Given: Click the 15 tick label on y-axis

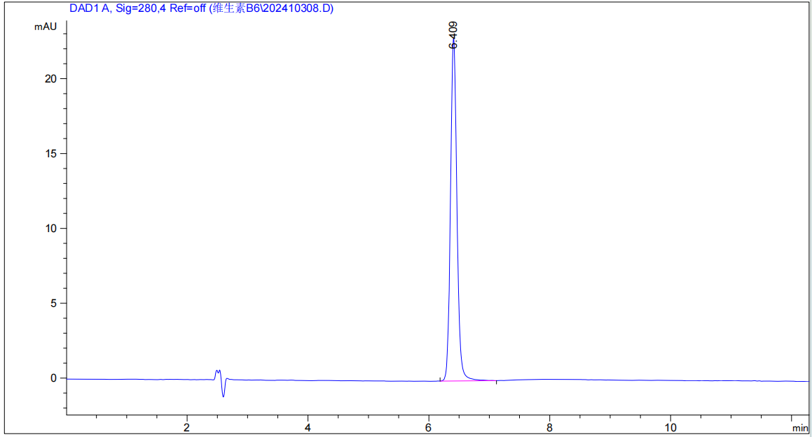Looking at the screenshot, I should point(50,153).
